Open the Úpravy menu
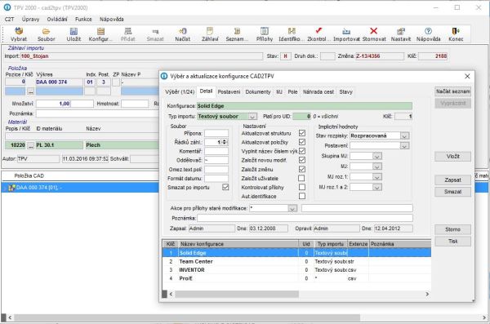This screenshot has width=490, height=324. 31,19
